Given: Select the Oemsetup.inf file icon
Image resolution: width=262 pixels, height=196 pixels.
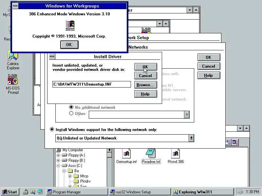Looking at the screenshot, I should pos(126,153).
